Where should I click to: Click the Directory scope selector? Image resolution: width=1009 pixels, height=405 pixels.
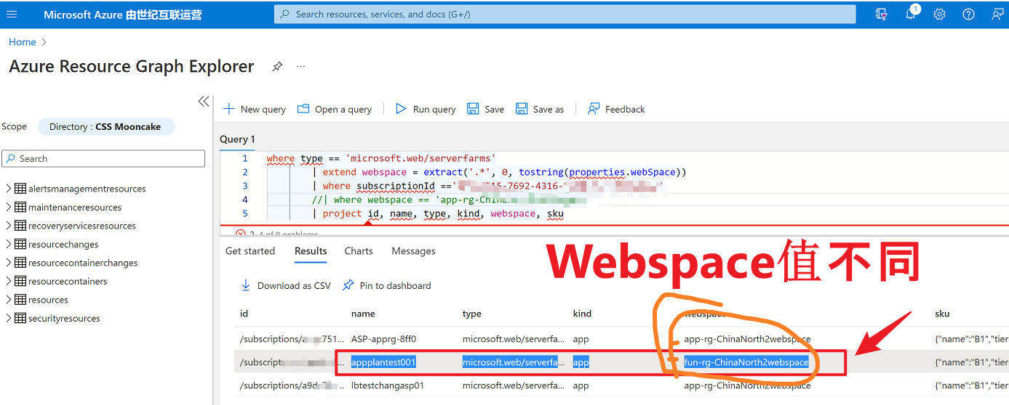pos(106,127)
